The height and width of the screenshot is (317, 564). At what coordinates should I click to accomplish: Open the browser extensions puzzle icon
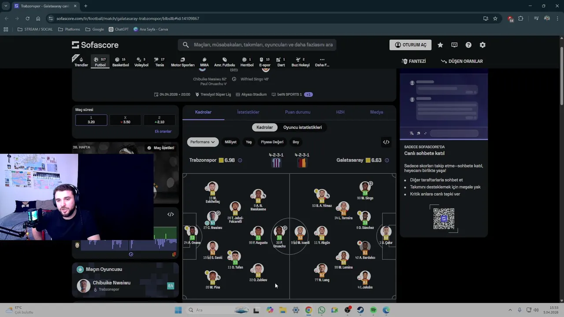click(521, 18)
